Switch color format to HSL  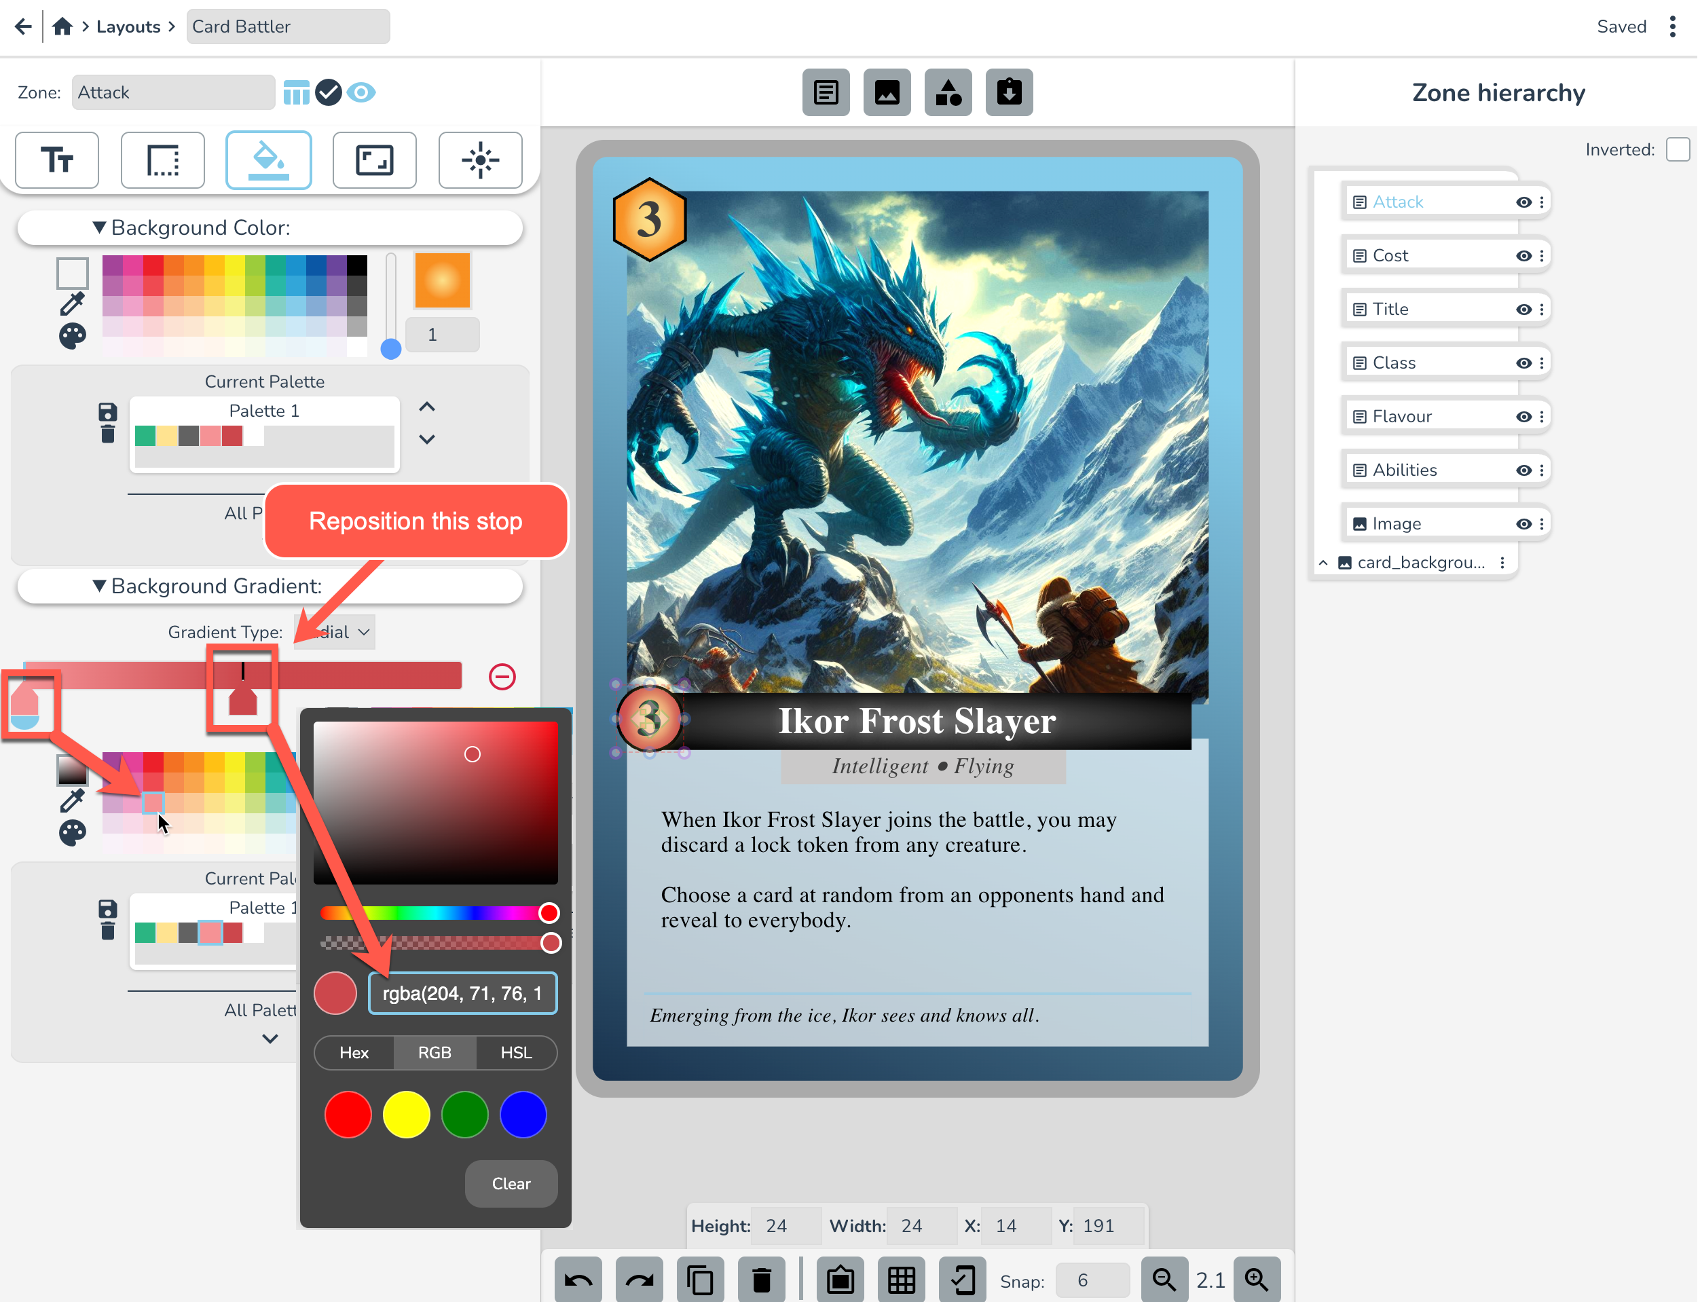pos(515,1052)
